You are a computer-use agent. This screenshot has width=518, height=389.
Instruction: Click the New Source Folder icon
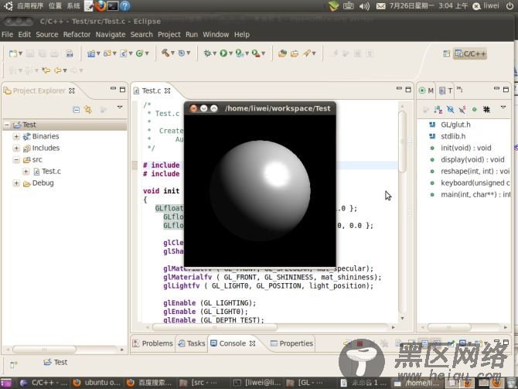pos(107,53)
